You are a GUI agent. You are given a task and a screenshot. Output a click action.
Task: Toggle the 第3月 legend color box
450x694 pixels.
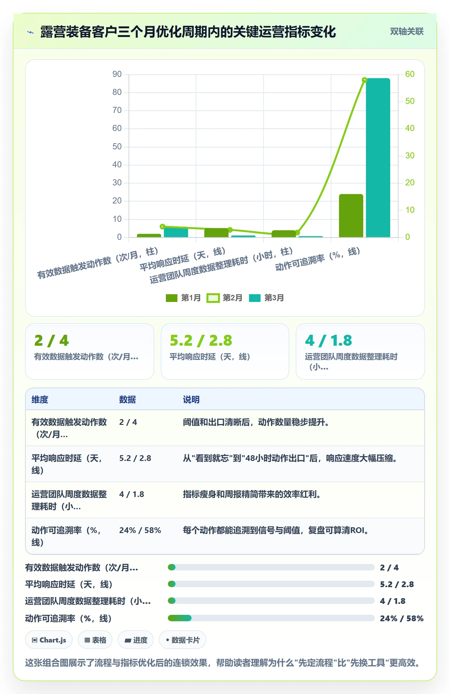(255, 298)
